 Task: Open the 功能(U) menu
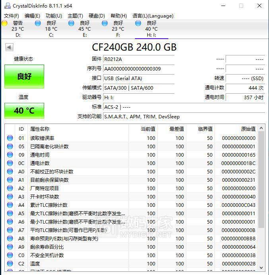[54, 16]
